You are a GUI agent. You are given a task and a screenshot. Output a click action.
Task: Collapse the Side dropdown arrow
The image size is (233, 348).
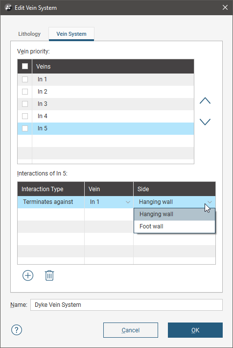pyautogui.click(x=210, y=202)
